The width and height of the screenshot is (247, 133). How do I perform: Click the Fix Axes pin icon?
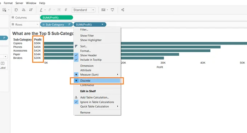[x=66, y=10]
